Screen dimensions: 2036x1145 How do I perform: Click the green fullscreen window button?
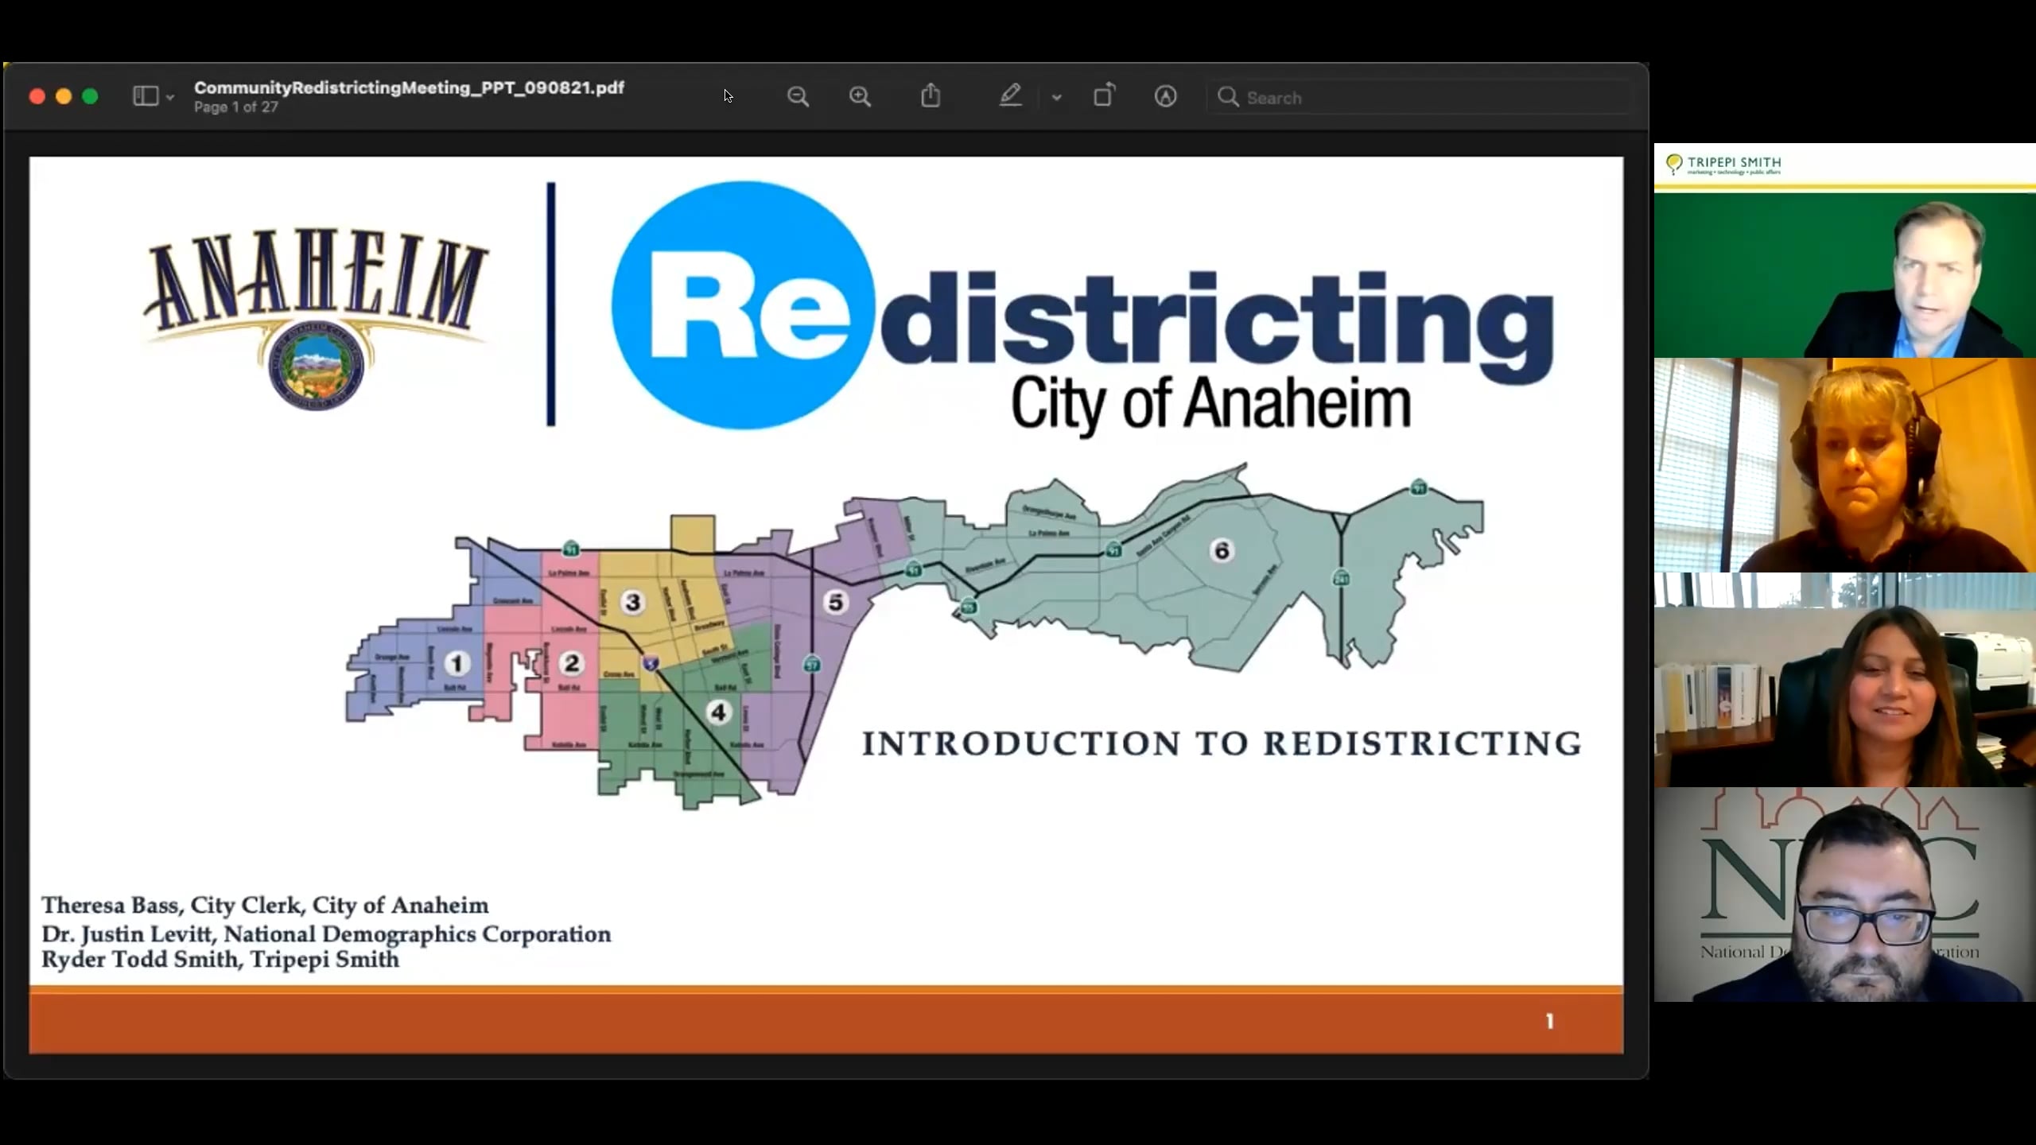(90, 96)
